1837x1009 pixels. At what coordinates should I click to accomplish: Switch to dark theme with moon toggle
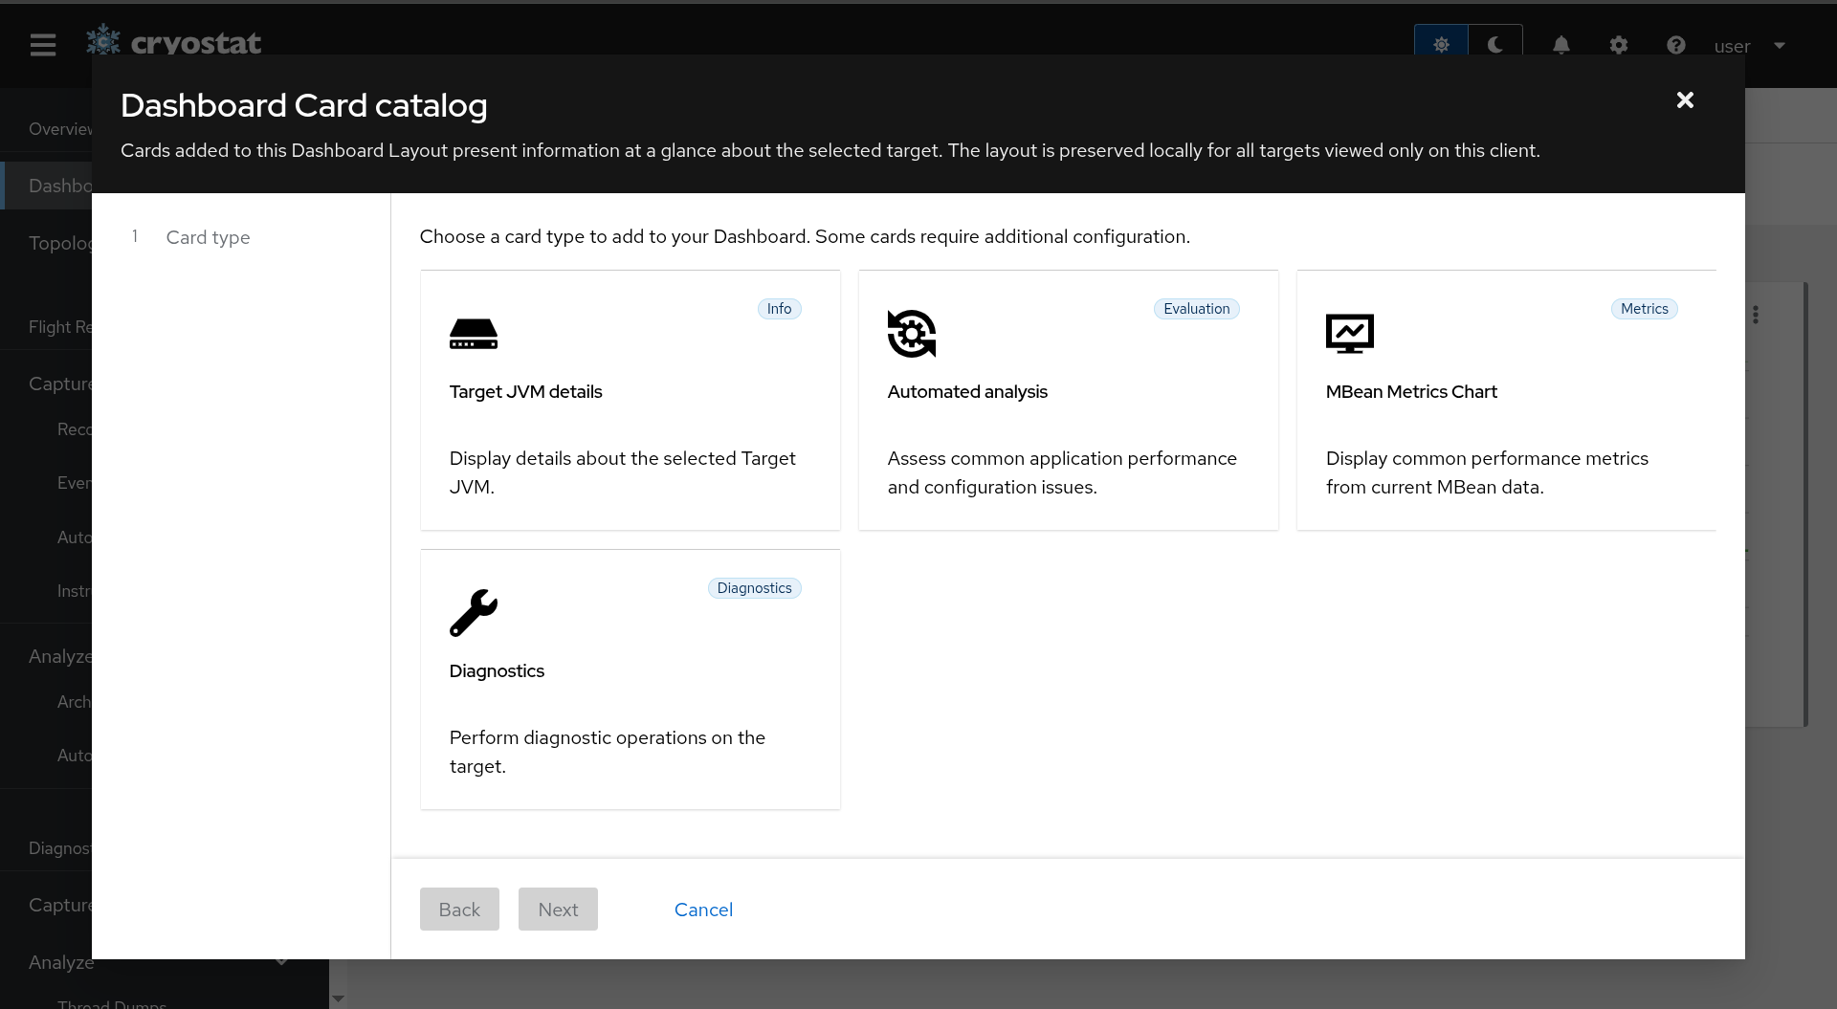pyautogui.click(x=1494, y=45)
